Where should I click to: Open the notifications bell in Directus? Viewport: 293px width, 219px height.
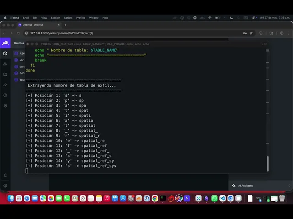(5, 175)
